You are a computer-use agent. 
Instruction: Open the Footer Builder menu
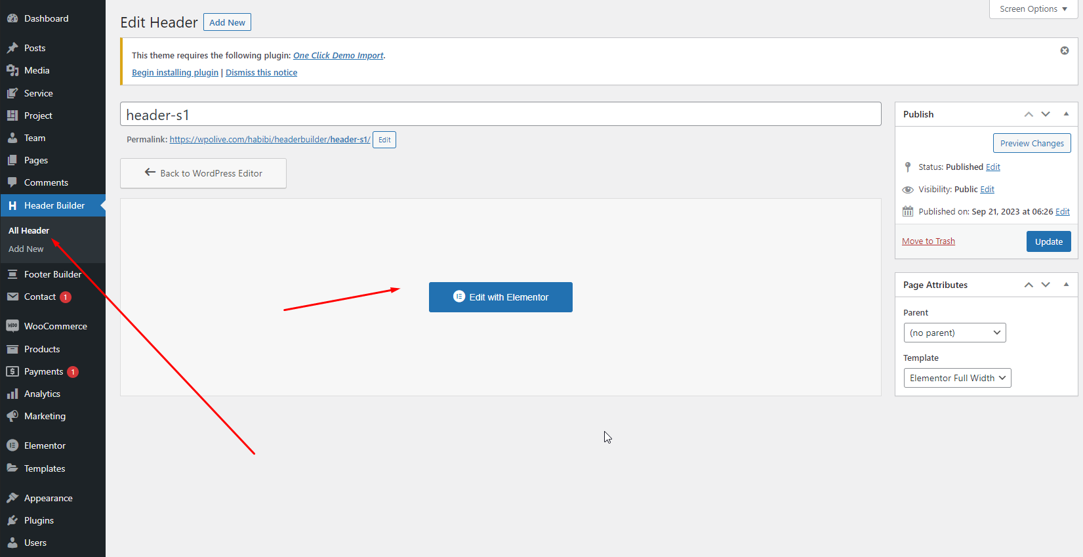coord(52,274)
